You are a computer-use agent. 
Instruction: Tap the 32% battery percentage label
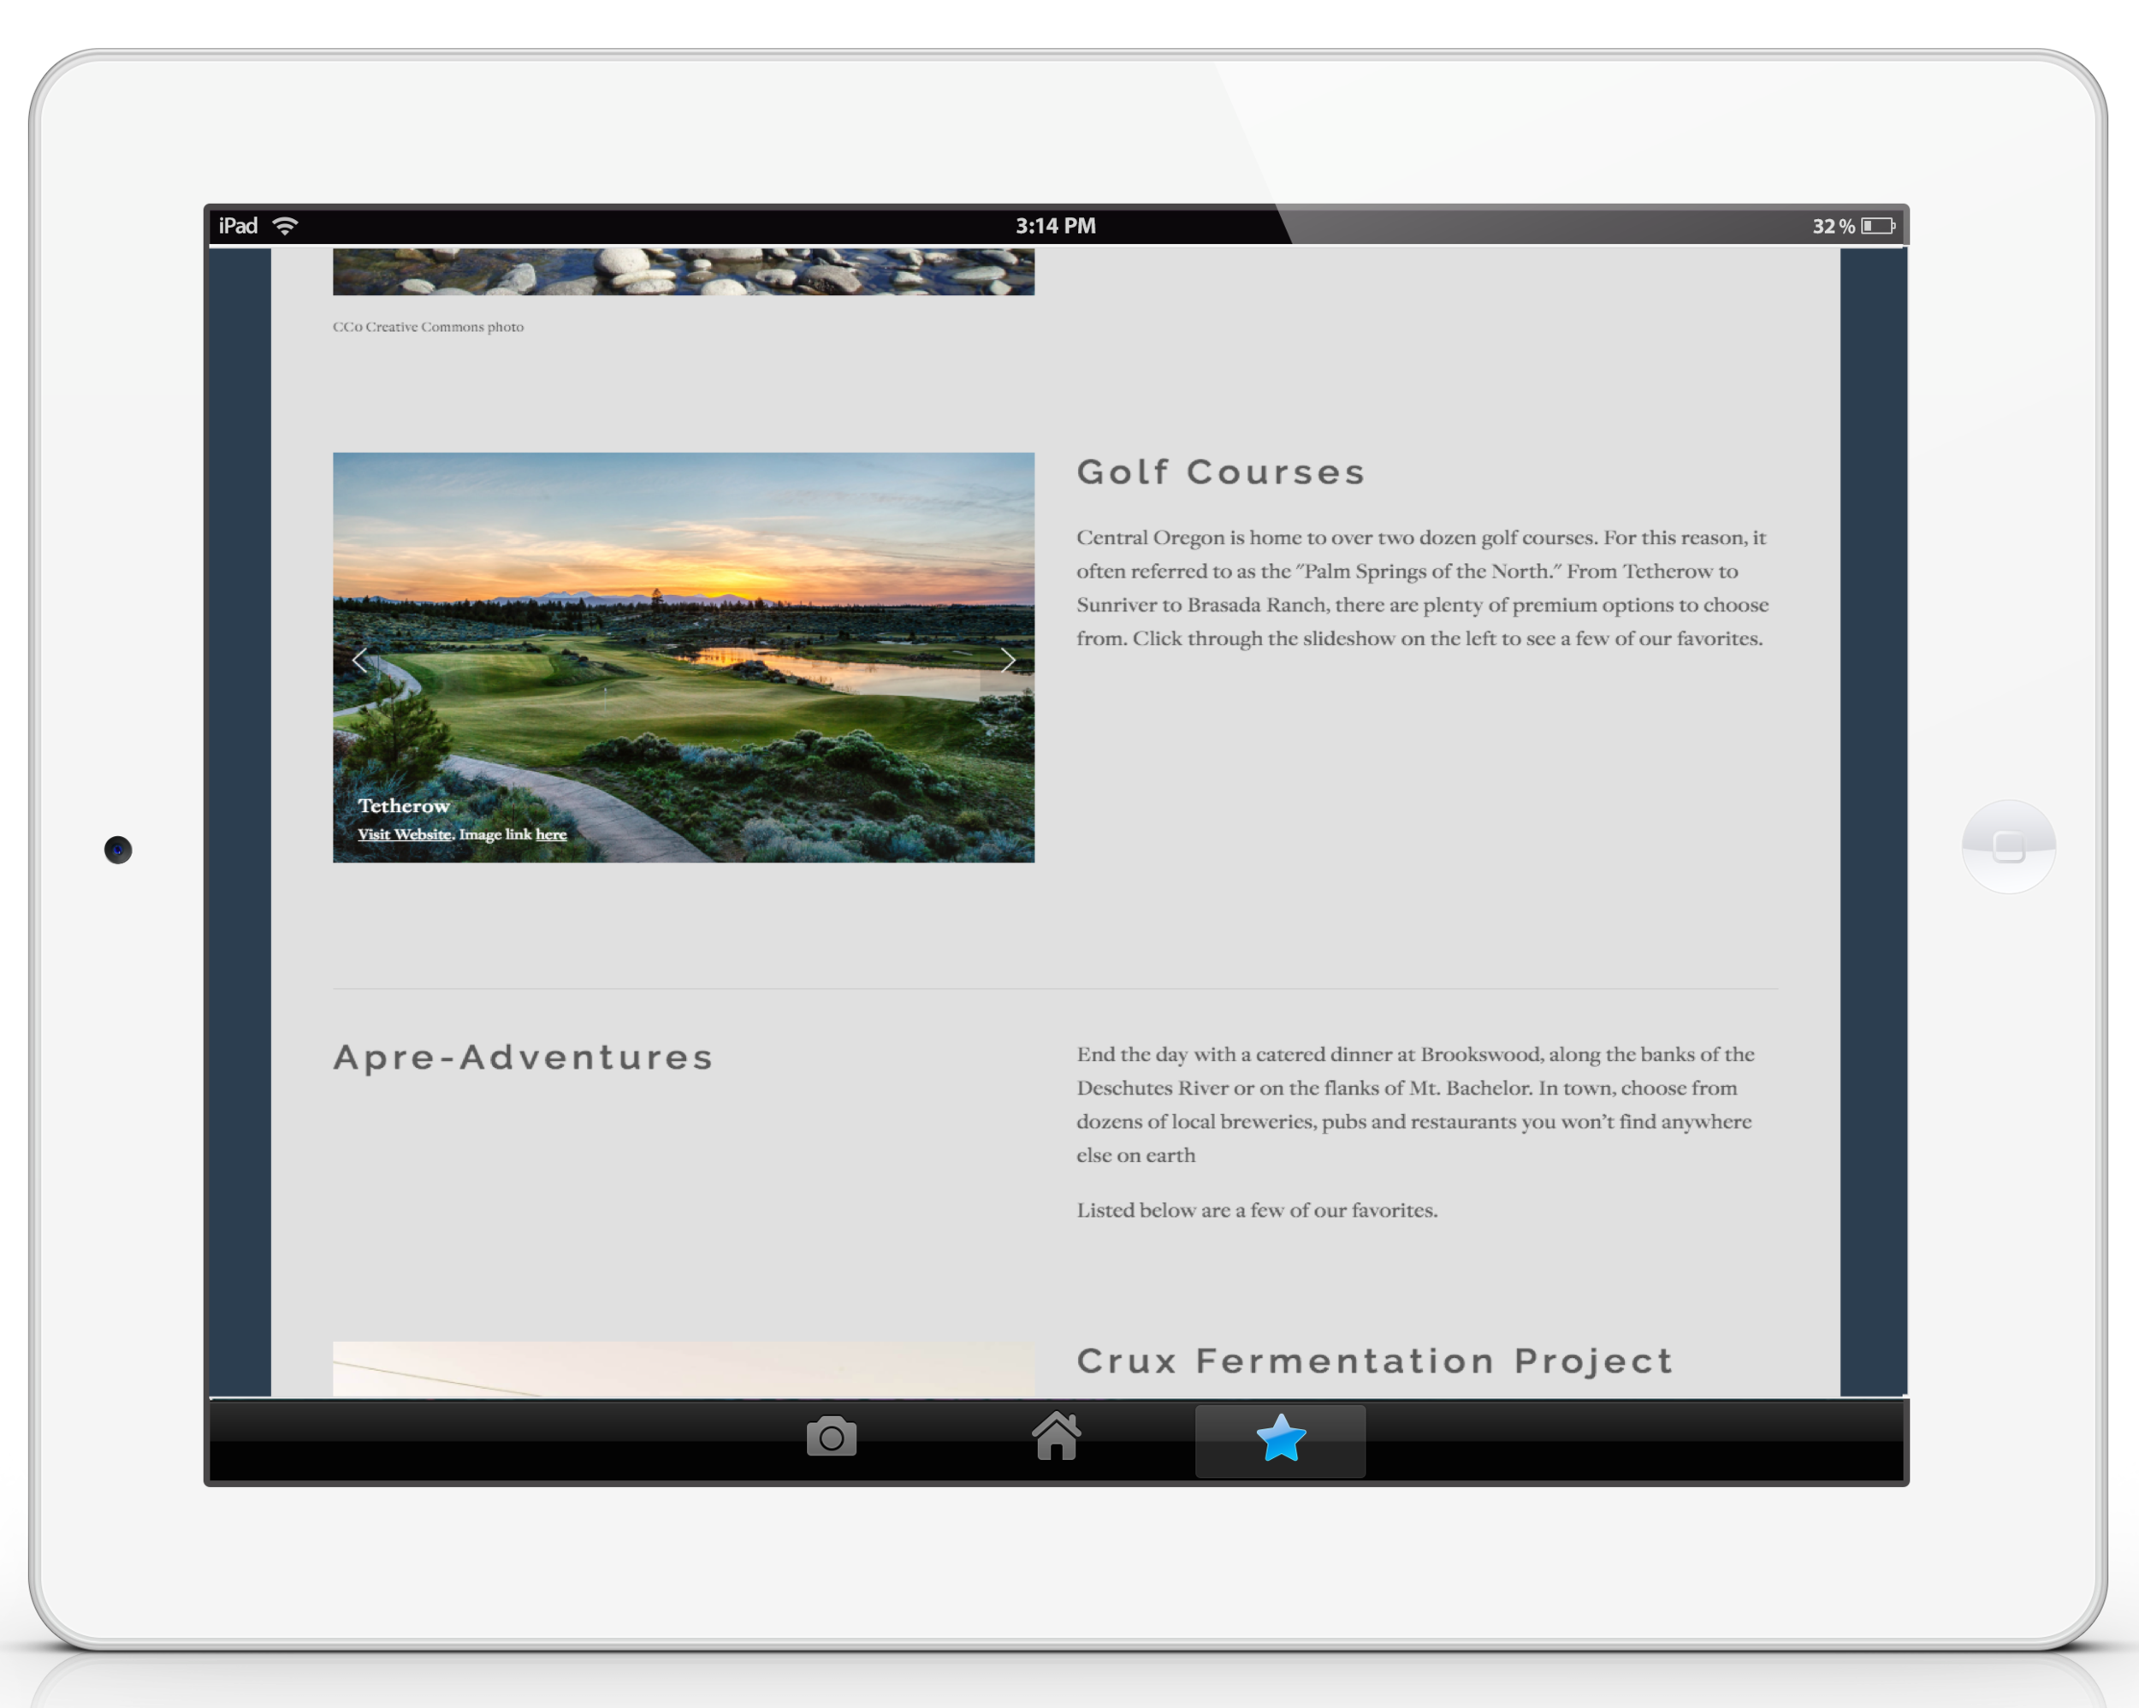1833,226
